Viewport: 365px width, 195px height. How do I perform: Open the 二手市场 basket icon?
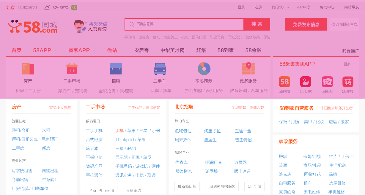[x=72, y=69]
